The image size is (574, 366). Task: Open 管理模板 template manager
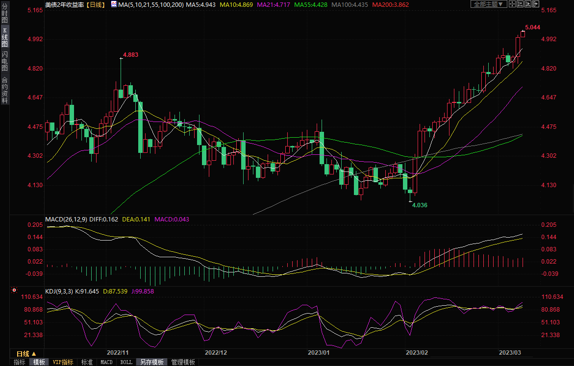[x=183, y=362]
